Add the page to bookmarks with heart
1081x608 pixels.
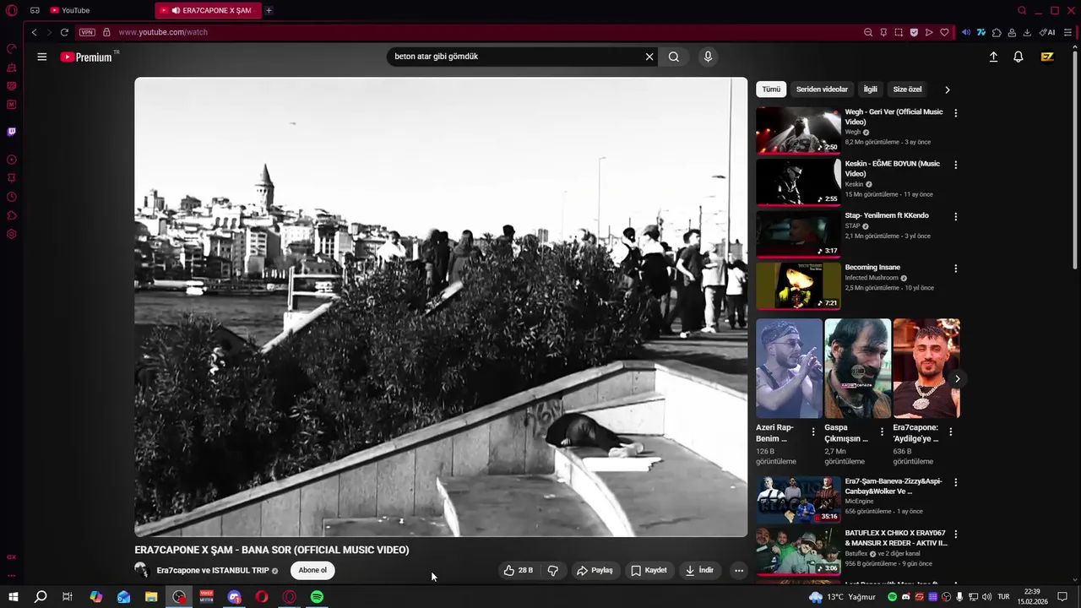tap(944, 32)
